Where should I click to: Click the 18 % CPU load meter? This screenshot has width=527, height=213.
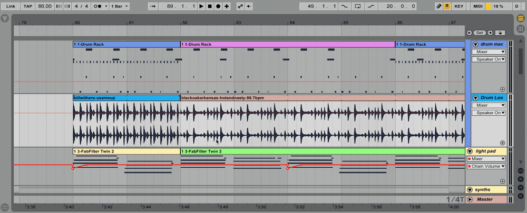[x=499, y=6]
